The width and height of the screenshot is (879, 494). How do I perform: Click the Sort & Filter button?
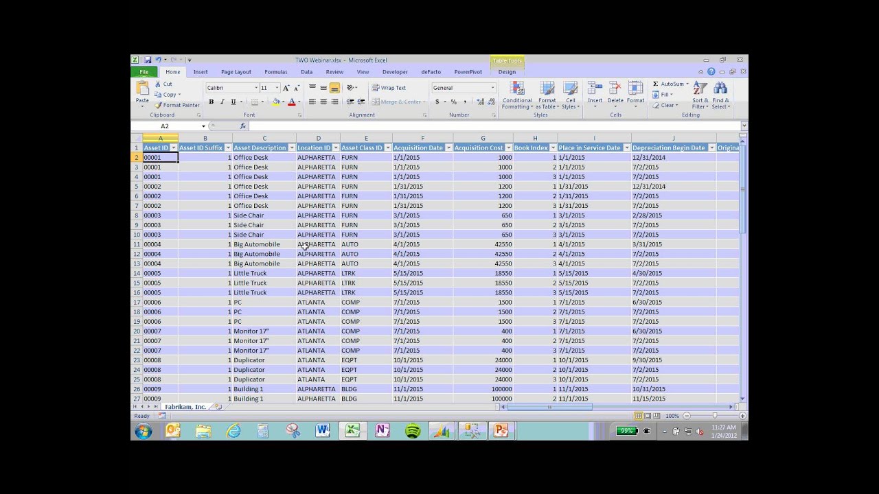pos(700,95)
